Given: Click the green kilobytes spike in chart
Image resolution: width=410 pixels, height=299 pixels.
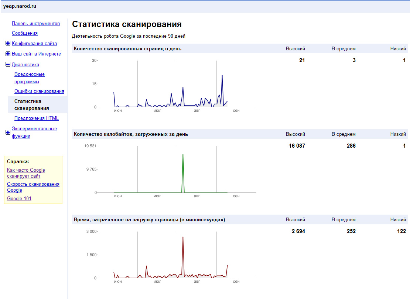Looking at the screenshot, I should pyautogui.click(x=183, y=155).
